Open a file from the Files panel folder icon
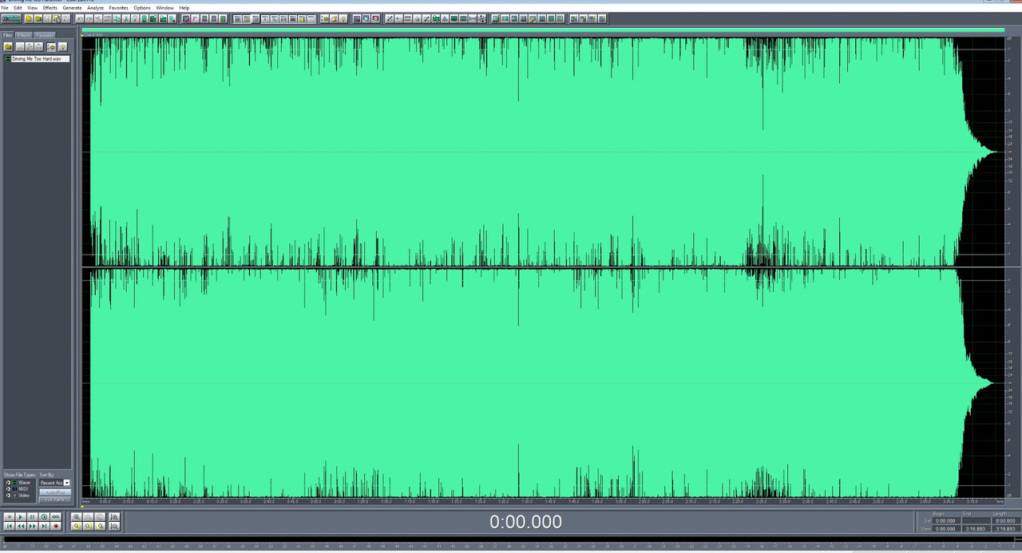The image size is (1022, 553). tap(8, 47)
